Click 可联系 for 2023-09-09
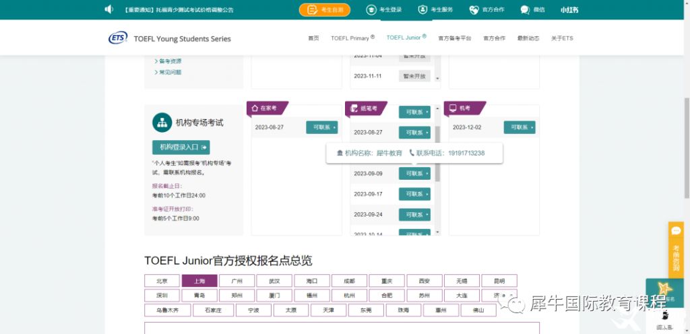This screenshot has width=690, height=334. pos(414,174)
